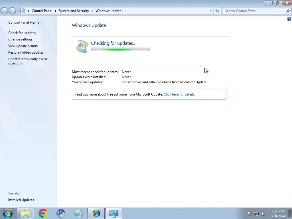Click the Show desktop strip on taskbar
This screenshot has width=292, height=219.
tap(290, 213)
